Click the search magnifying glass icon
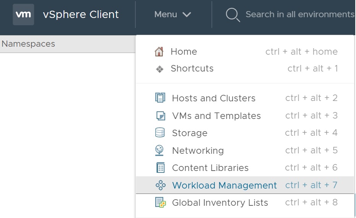Screen dimensions: 356x218 click(x=232, y=15)
